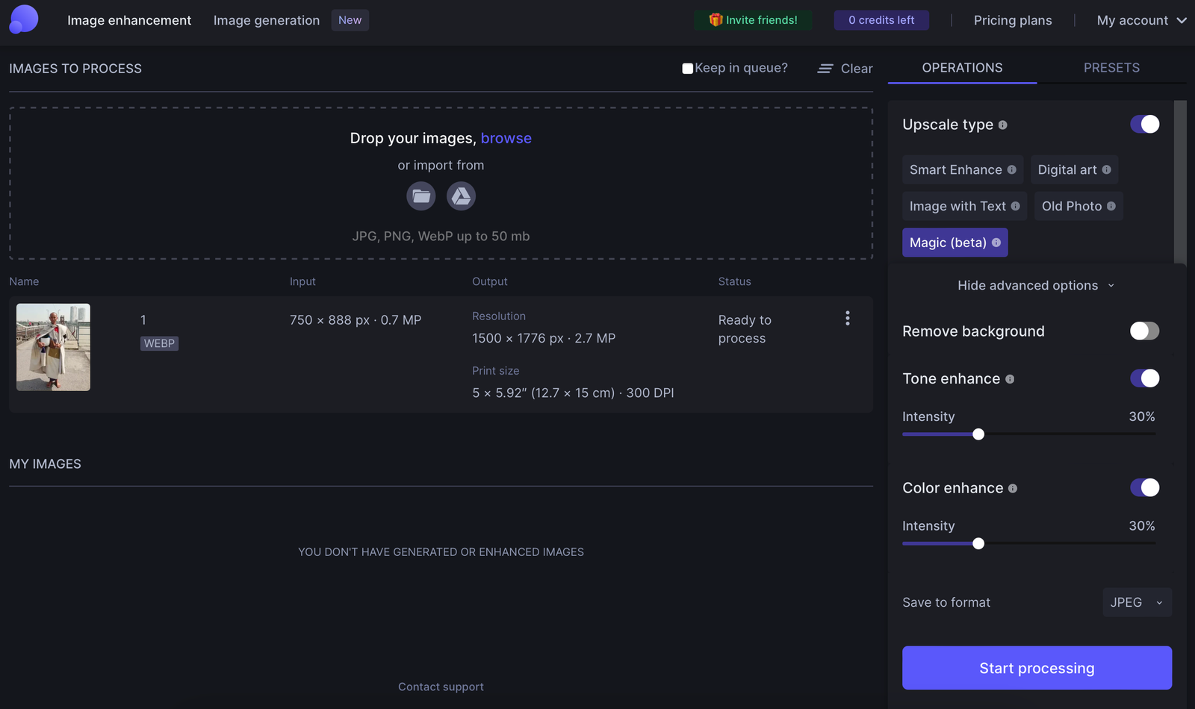This screenshot has height=709, width=1195.
Task: Open the three-dot menu for image 1
Action: coord(847,319)
